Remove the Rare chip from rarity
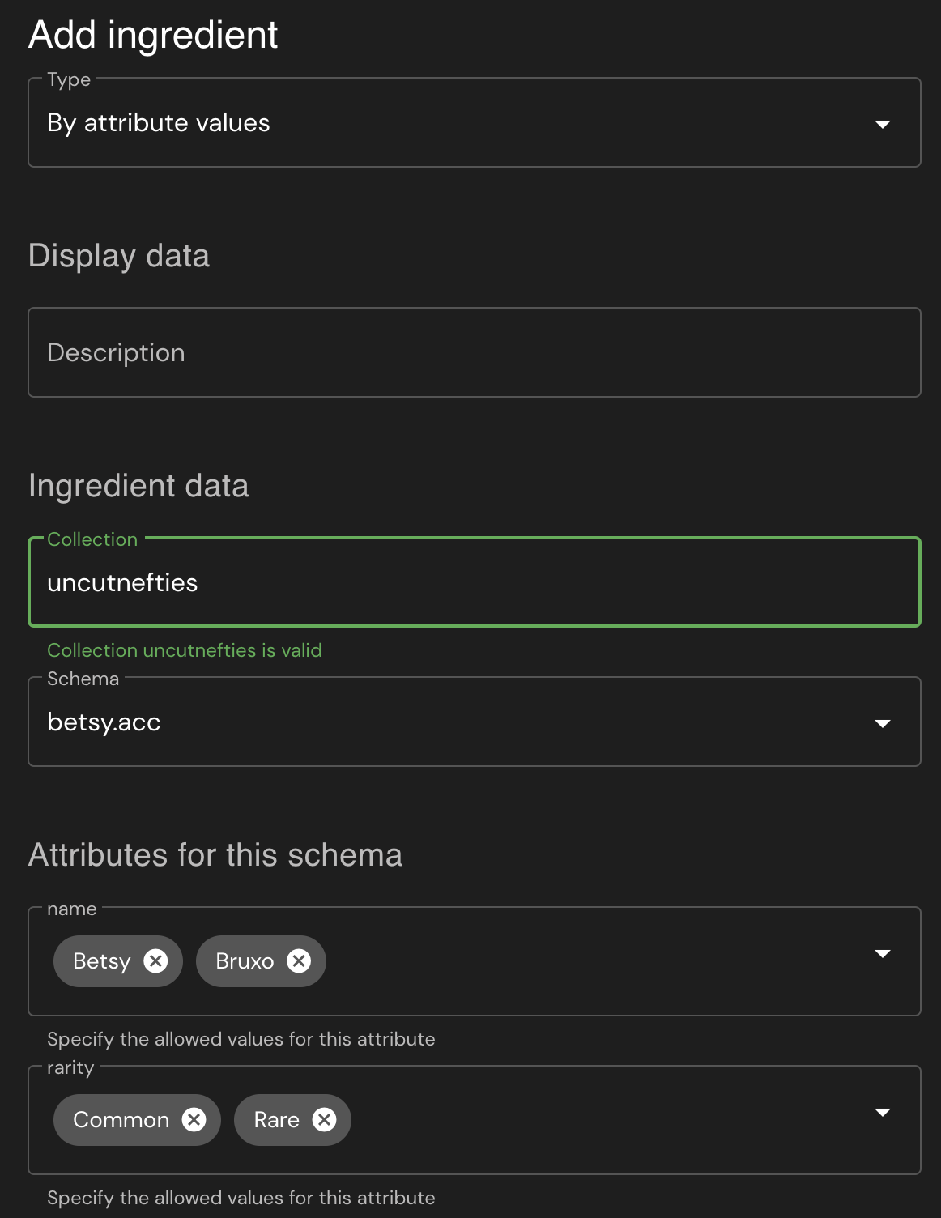Viewport: 941px width, 1218px height. pyautogui.click(x=324, y=1119)
